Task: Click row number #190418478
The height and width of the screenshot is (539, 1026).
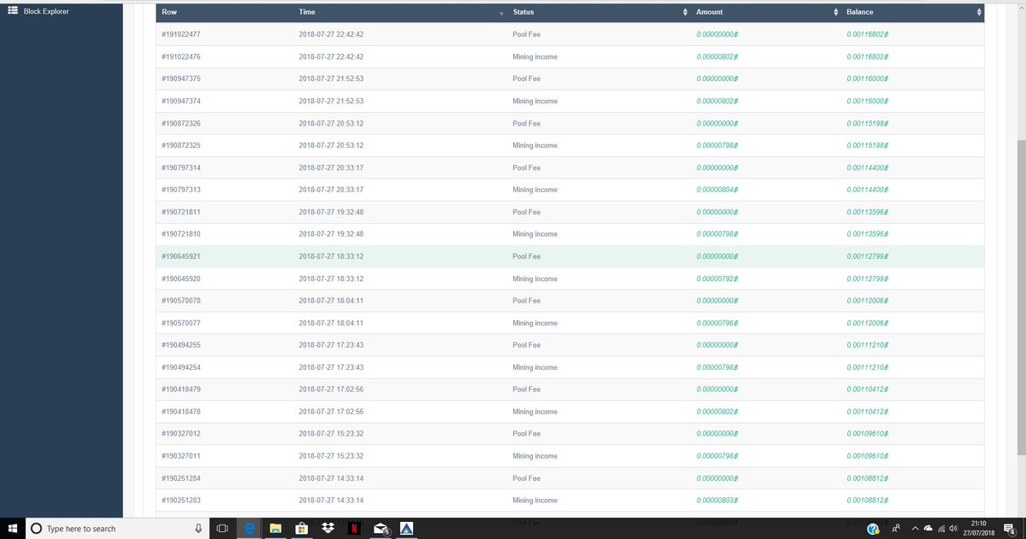Action: tap(181, 412)
